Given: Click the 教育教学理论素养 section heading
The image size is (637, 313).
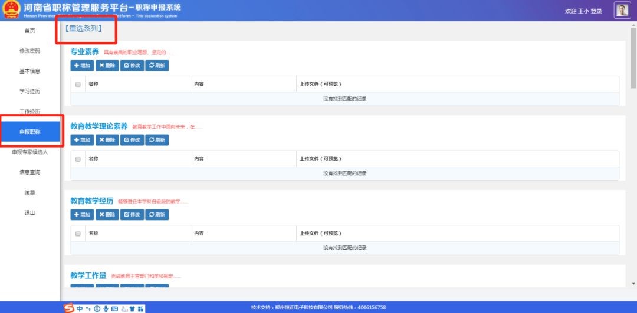Looking at the screenshot, I should point(99,126).
